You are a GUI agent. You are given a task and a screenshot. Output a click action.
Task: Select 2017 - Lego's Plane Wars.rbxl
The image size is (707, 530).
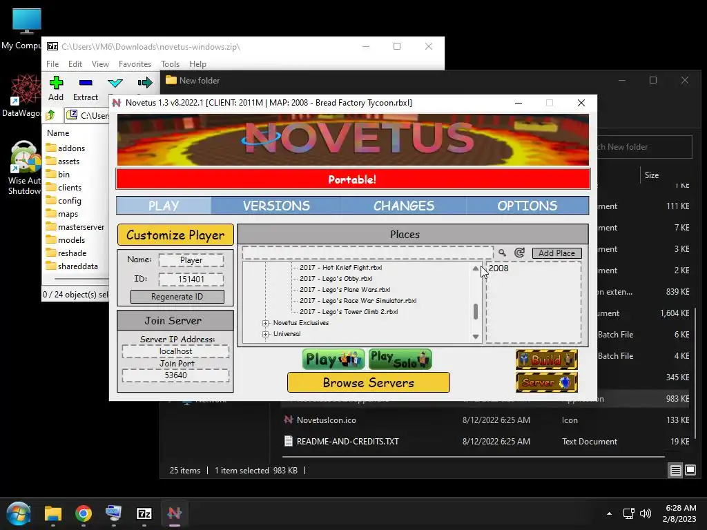pos(345,289)
